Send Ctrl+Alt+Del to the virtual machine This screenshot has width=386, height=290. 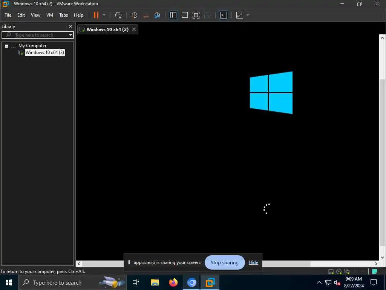coord(118,15)
